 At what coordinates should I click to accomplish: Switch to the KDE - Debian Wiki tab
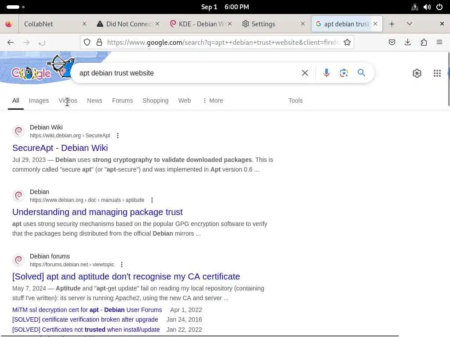pos(200,24)
